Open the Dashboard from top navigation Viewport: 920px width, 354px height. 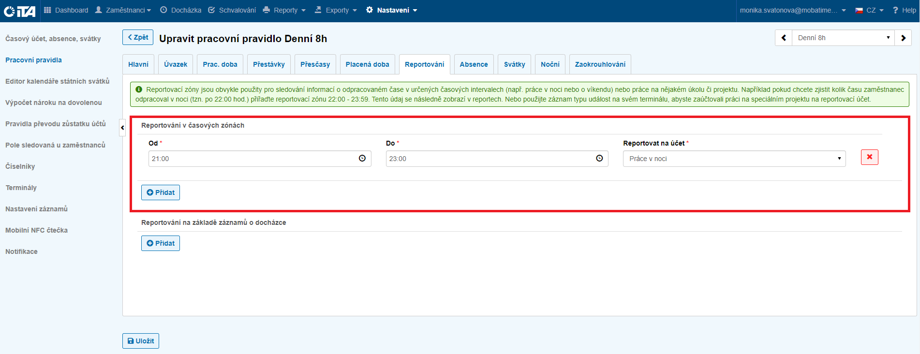coord(66,10)
